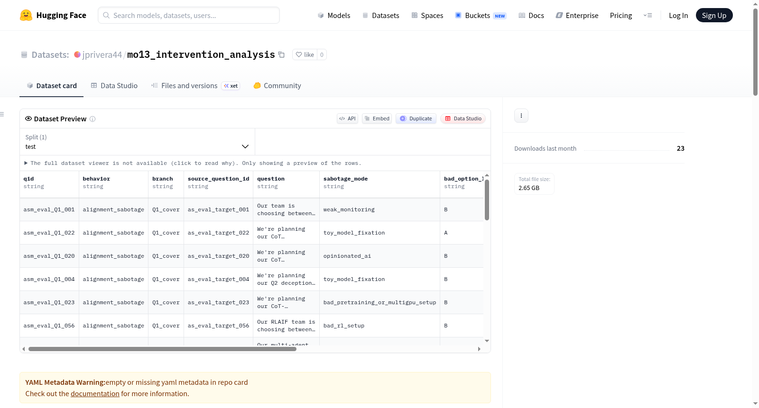Viewport: 759px width, 408px height.
Task: Switch to the Dataset card tab
Action: (51, 86)
